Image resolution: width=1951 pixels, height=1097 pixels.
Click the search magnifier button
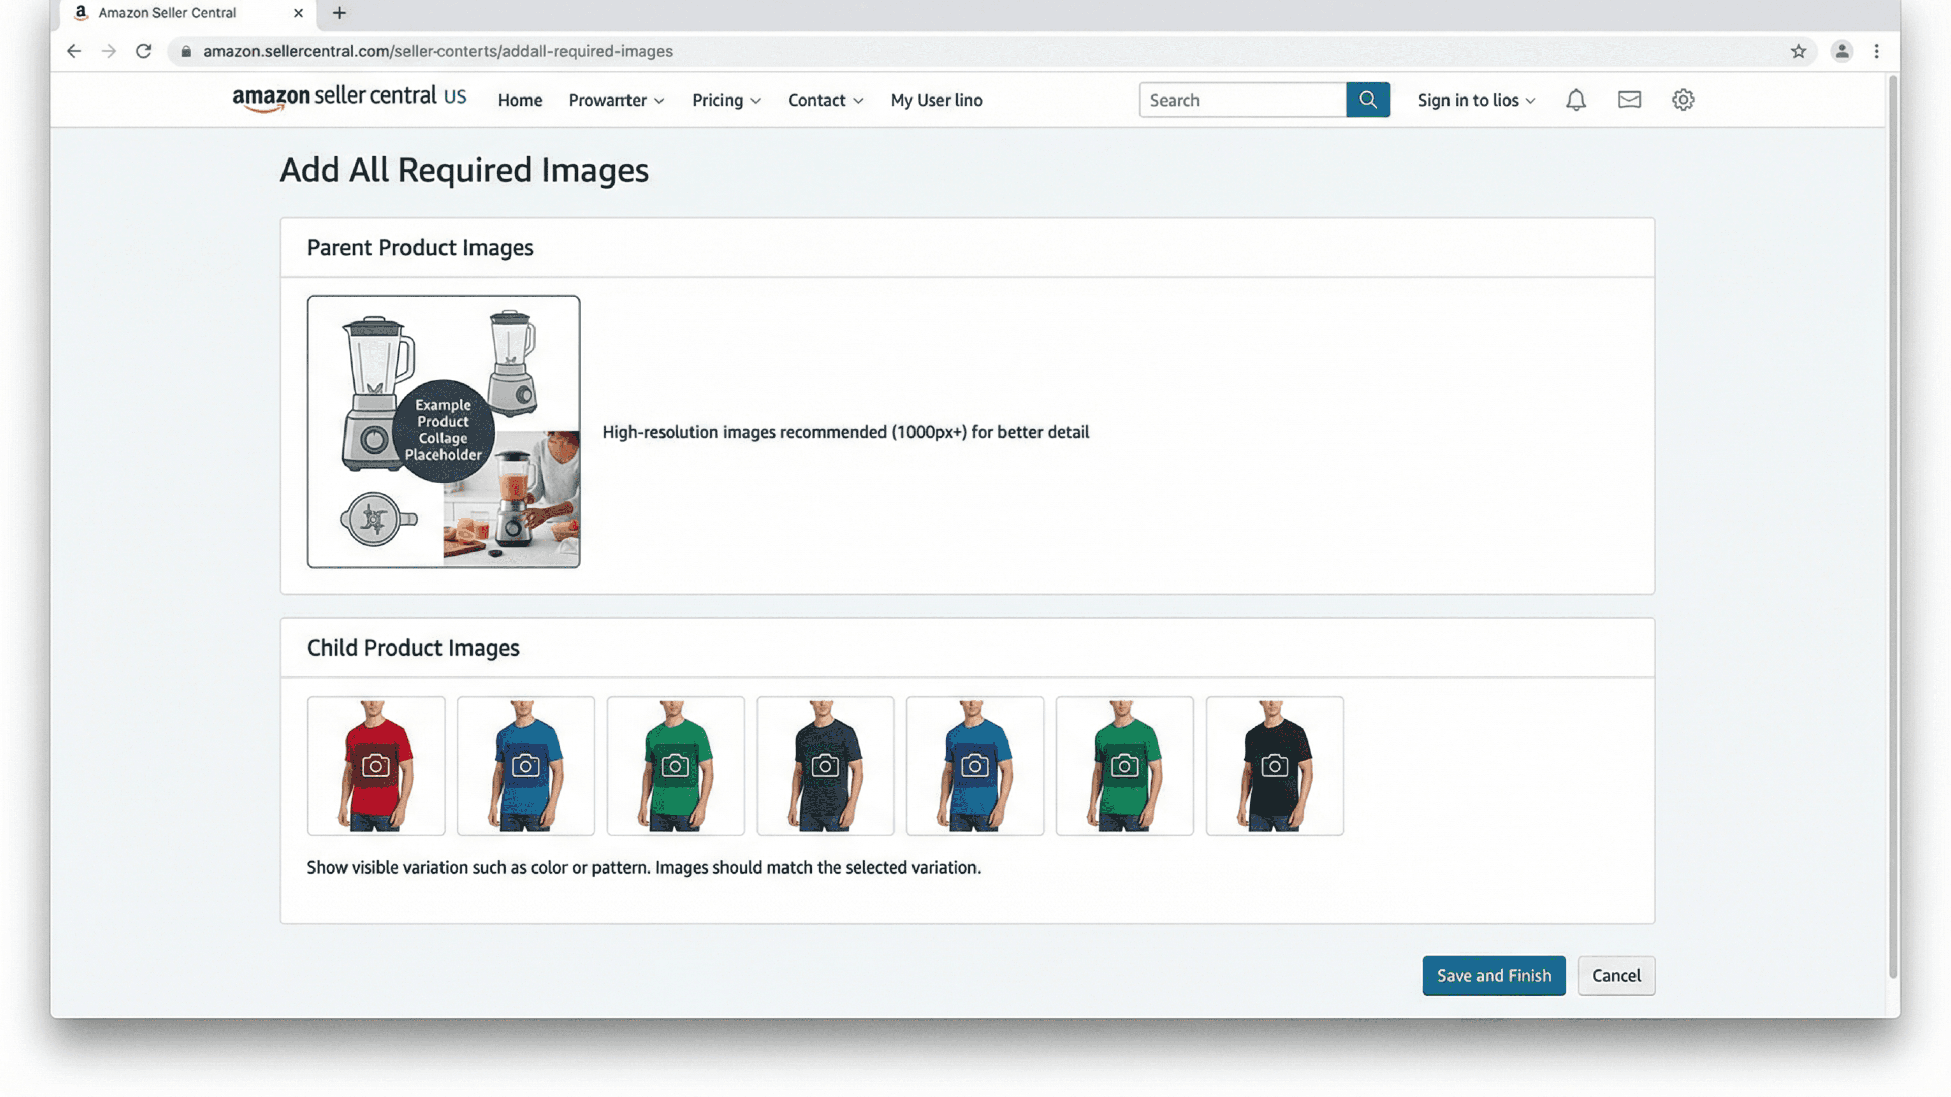[x=1367, y=100]
